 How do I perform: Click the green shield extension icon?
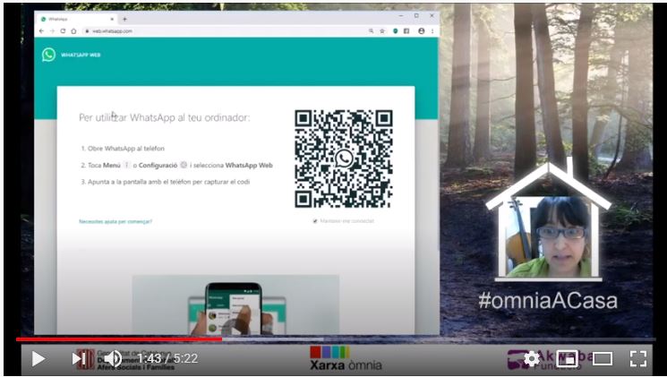pyautogui.click(x=395, y=31)
